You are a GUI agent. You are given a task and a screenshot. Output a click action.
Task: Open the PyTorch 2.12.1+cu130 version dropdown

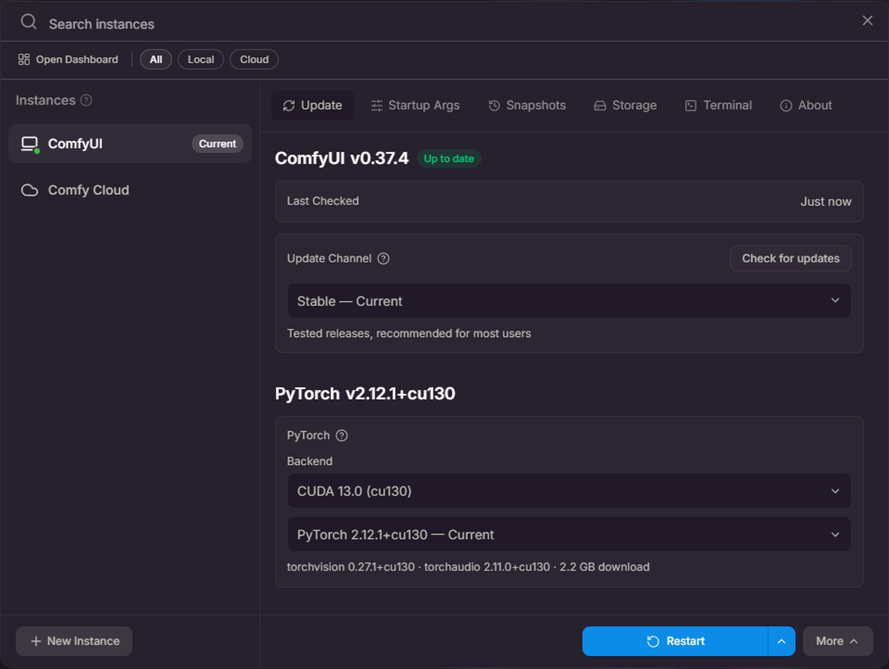click(x=569, y=534)
